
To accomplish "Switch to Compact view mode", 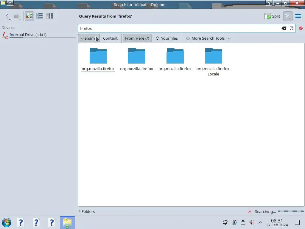I will click(x=40, y=16).
